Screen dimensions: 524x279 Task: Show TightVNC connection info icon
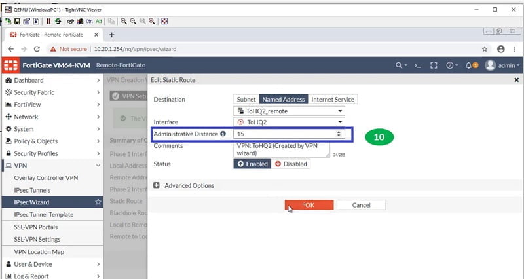pos(35,21)
